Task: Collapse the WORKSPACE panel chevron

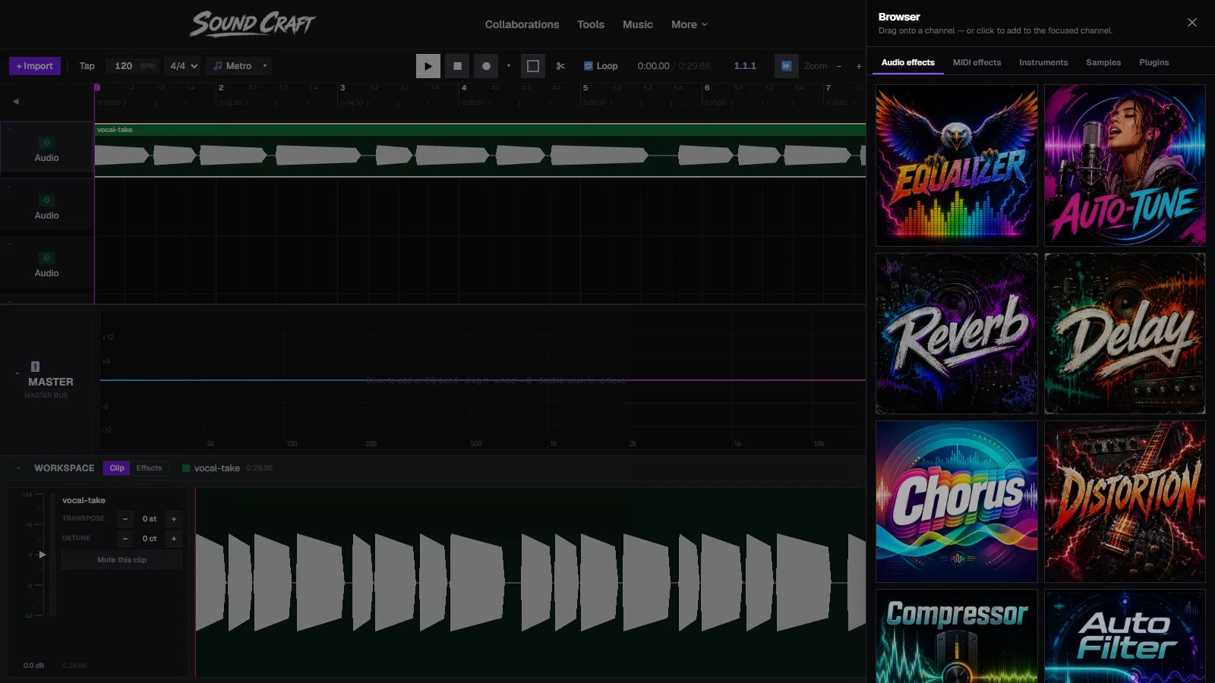Action: [x=18, y=468]
